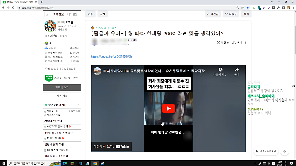Screen dimensions: 296x166
Task: Reload the page with the browser refresh icon
Action: point(14,7)
